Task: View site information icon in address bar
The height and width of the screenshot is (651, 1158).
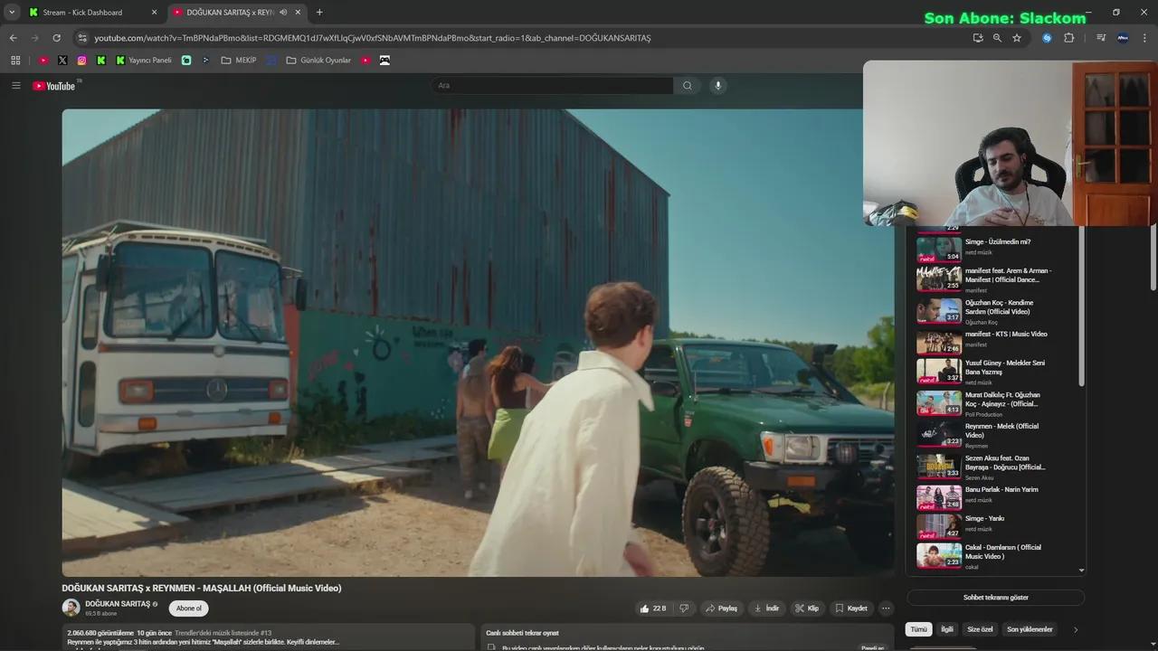Action: point(82,38)
